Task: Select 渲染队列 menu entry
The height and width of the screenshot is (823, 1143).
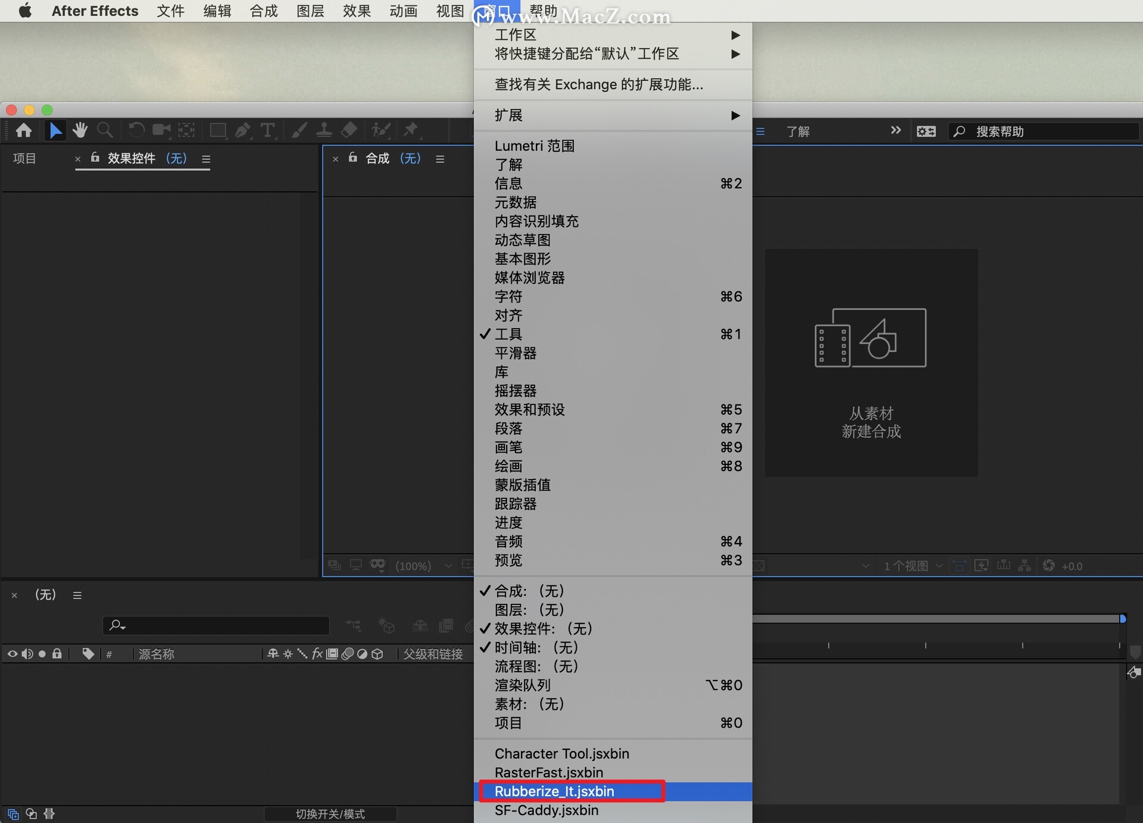Action: pos(613,685)
